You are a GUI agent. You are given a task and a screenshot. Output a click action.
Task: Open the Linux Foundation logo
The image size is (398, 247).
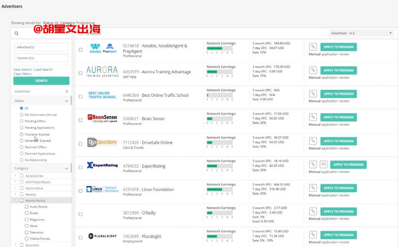point(102,189)
